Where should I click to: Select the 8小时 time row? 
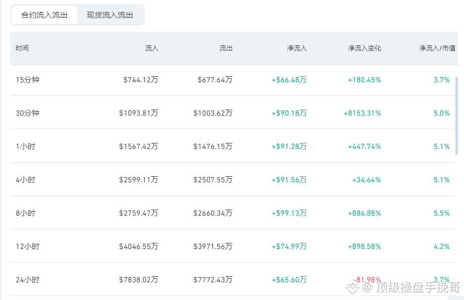pos(233,213)
